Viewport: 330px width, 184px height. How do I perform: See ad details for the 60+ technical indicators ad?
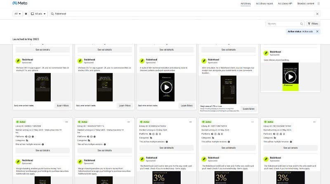click(167, 50)
